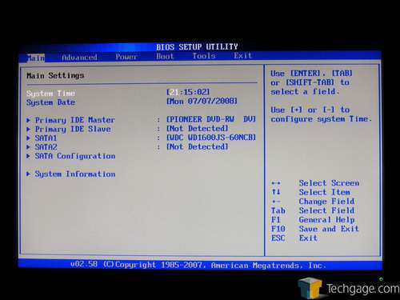This screenshot has width=400, height=300.
Task: Expand the Primary IDE Master arrow
Action: point(28,120)
